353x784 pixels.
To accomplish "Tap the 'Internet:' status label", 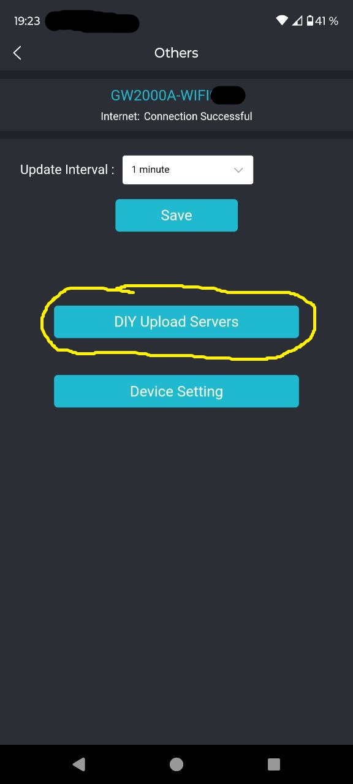I will pos(121,116).
